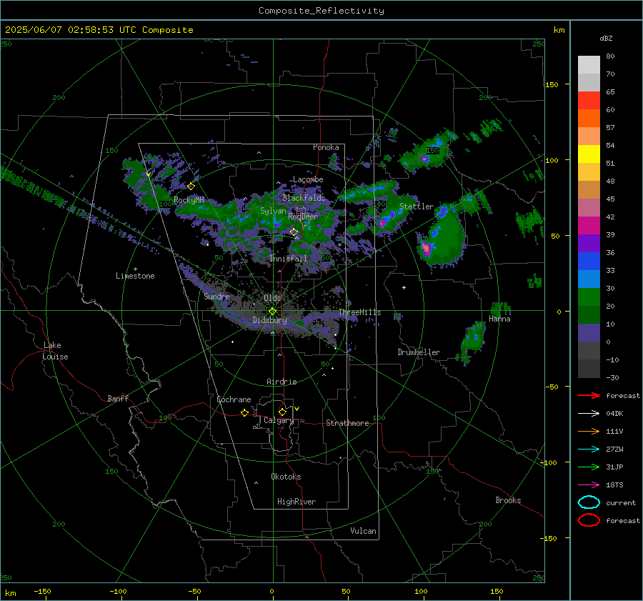Screen dimensions: 643x601
Task: Click the -150 tick on bottom axis
Action: [42, 591]
